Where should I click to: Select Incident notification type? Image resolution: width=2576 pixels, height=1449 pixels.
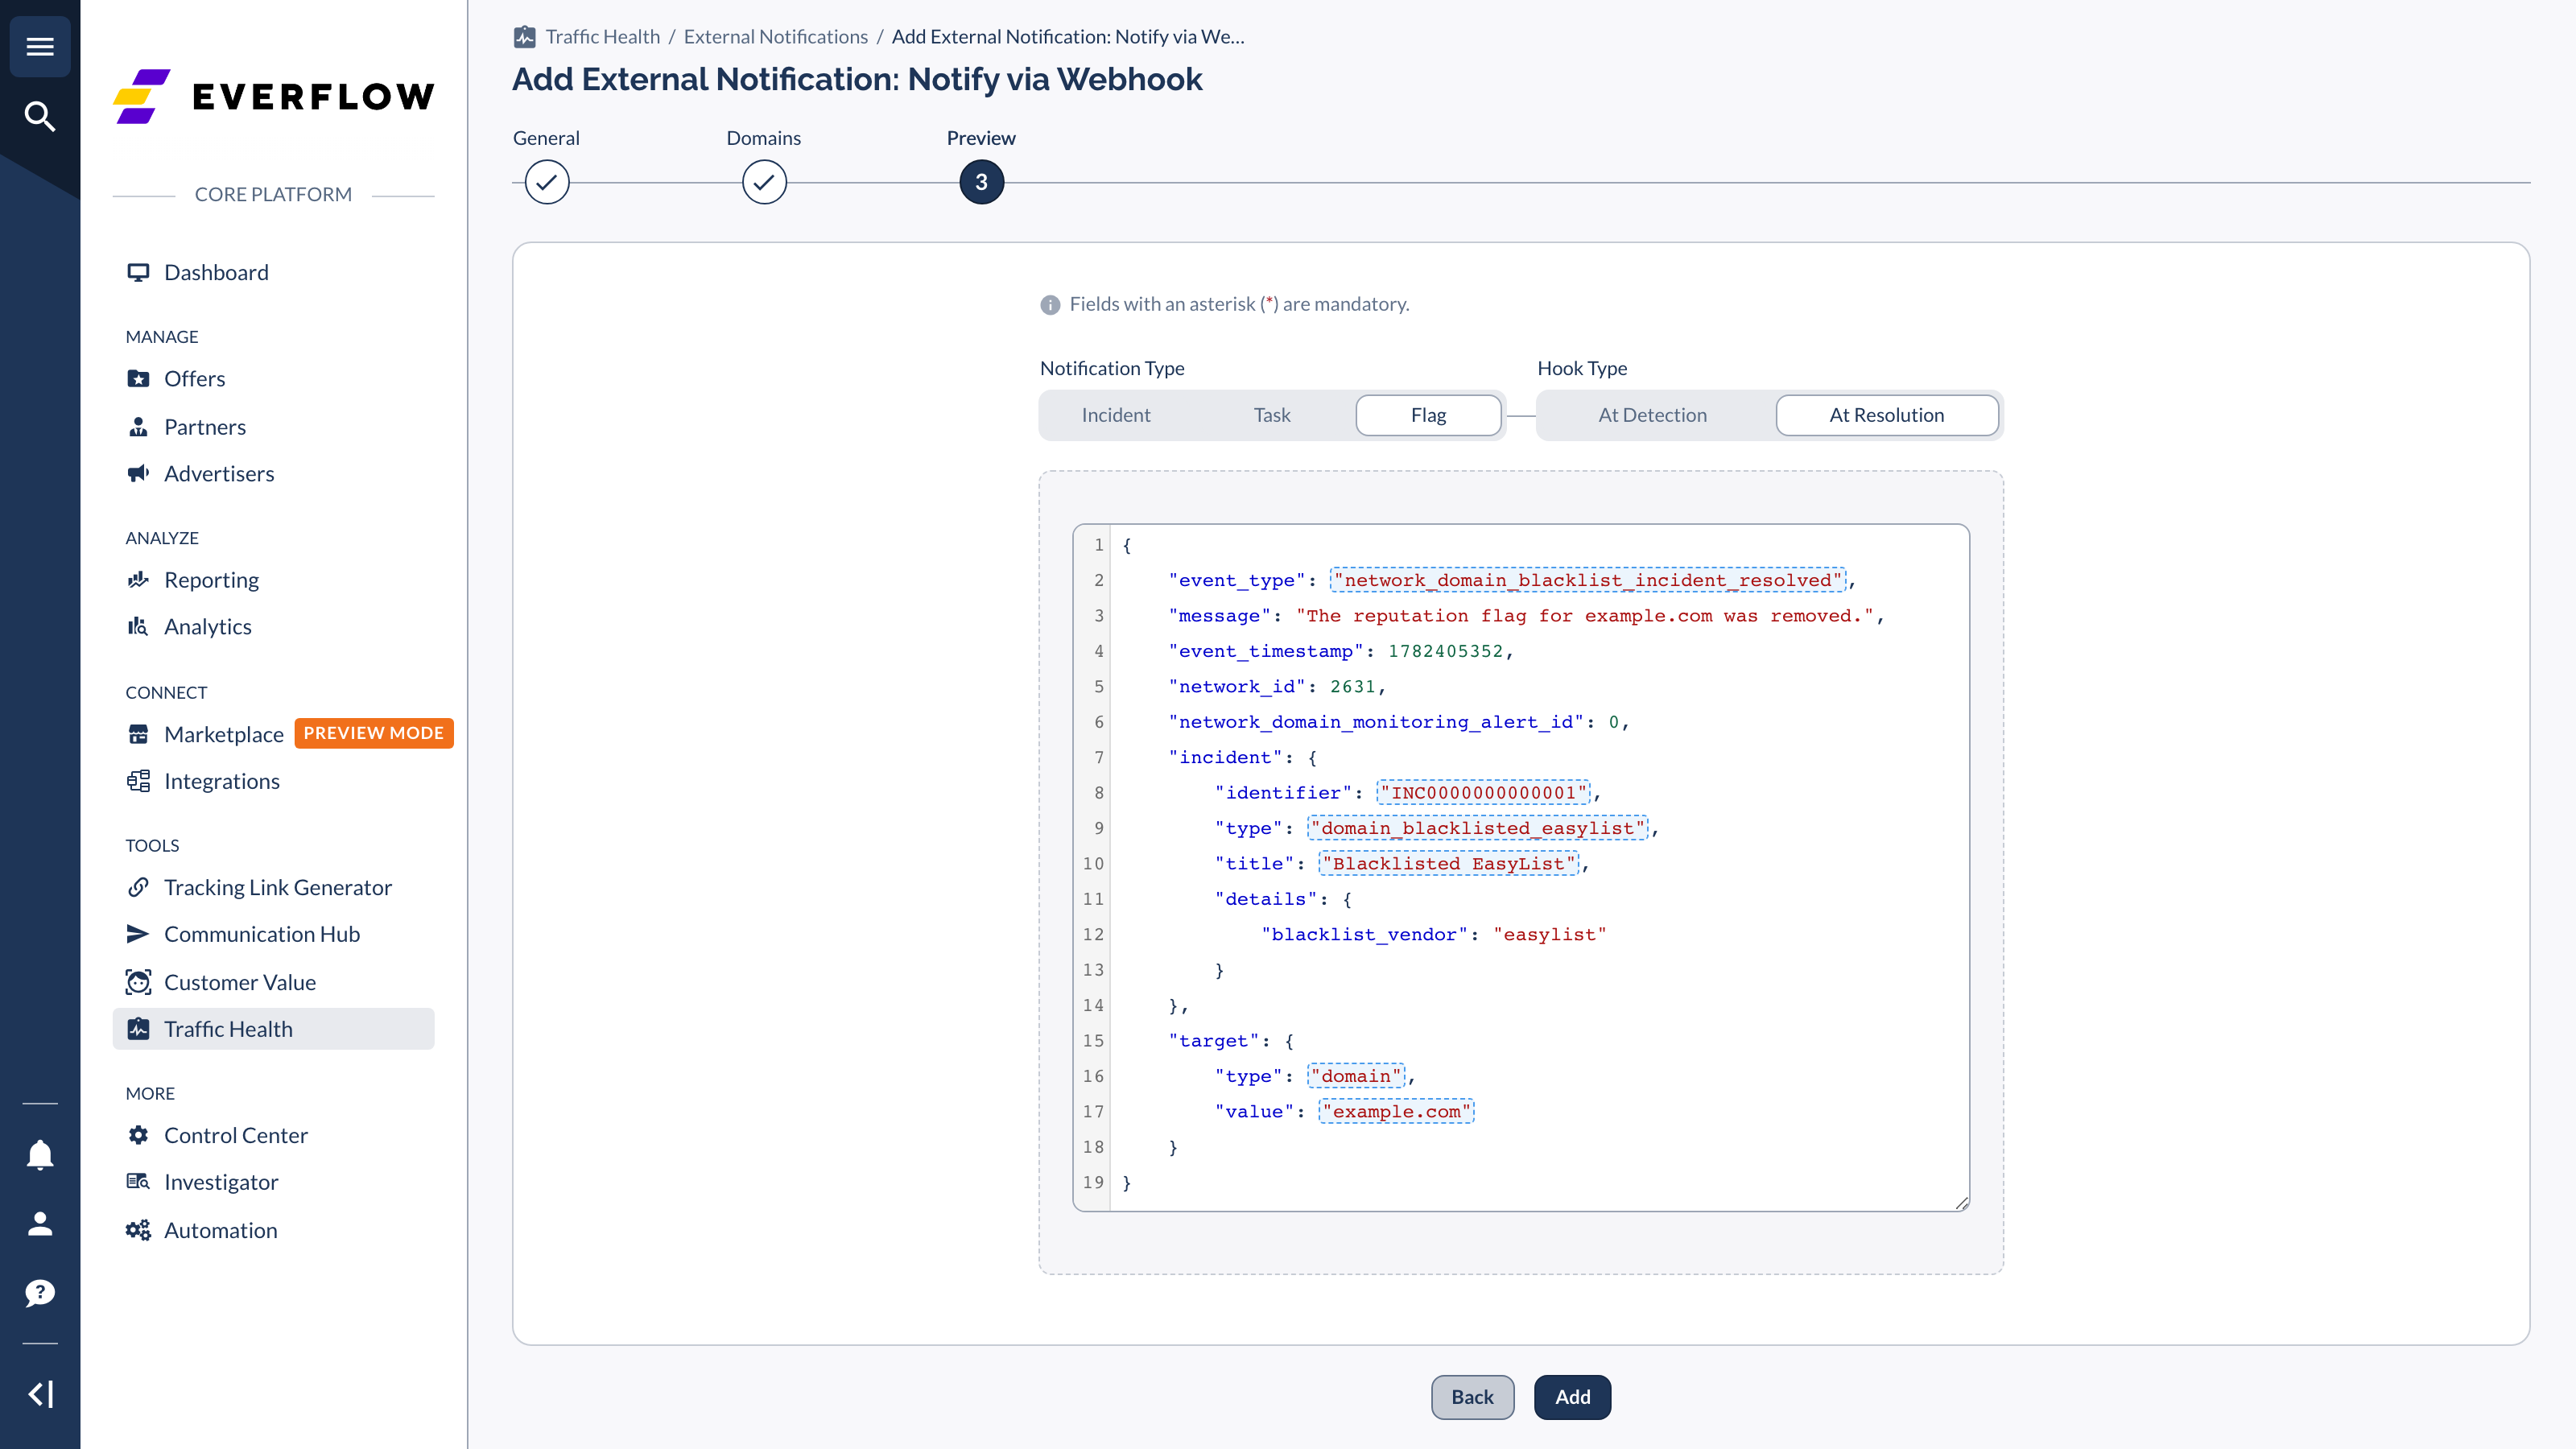click(1116, 415)
